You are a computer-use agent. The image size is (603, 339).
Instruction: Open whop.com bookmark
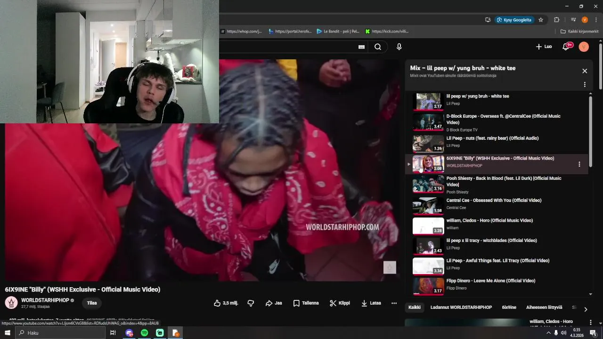(x=241, y=32)
